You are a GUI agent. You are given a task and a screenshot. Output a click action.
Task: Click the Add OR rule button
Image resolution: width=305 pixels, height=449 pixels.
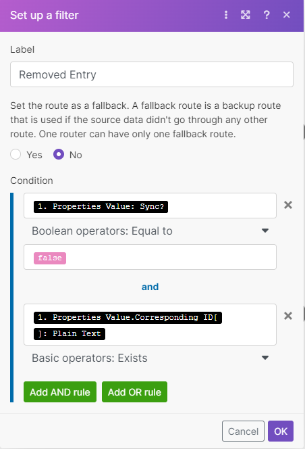point(134,392)
